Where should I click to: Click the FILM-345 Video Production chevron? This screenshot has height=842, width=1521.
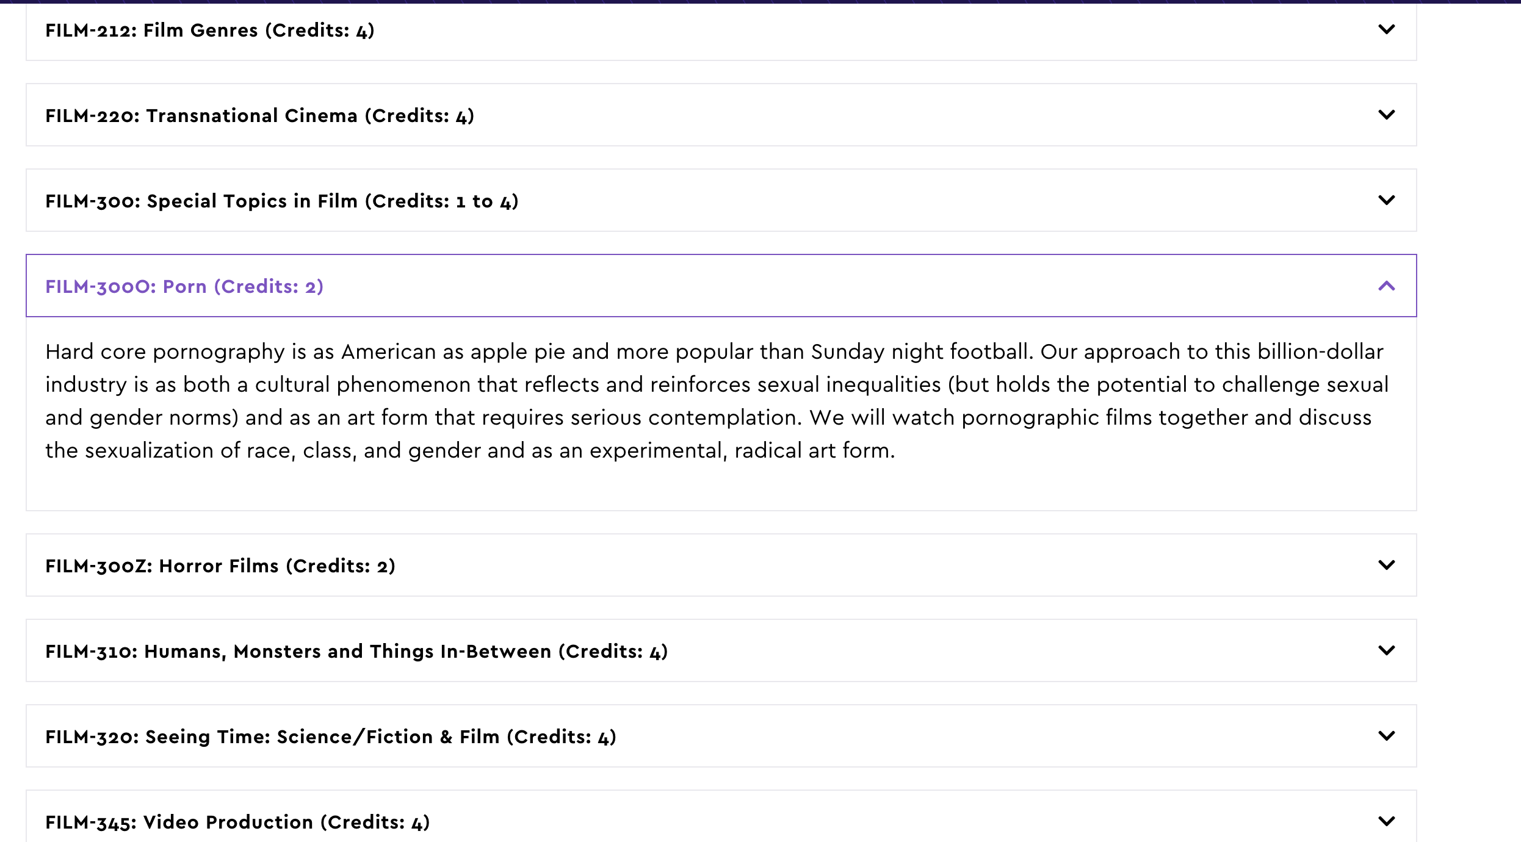click(1386, 821)
